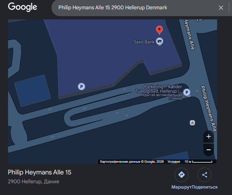The height and width of the screenshot is (195, 232).
Task: Click the share icon button
Action: (205, 175)
